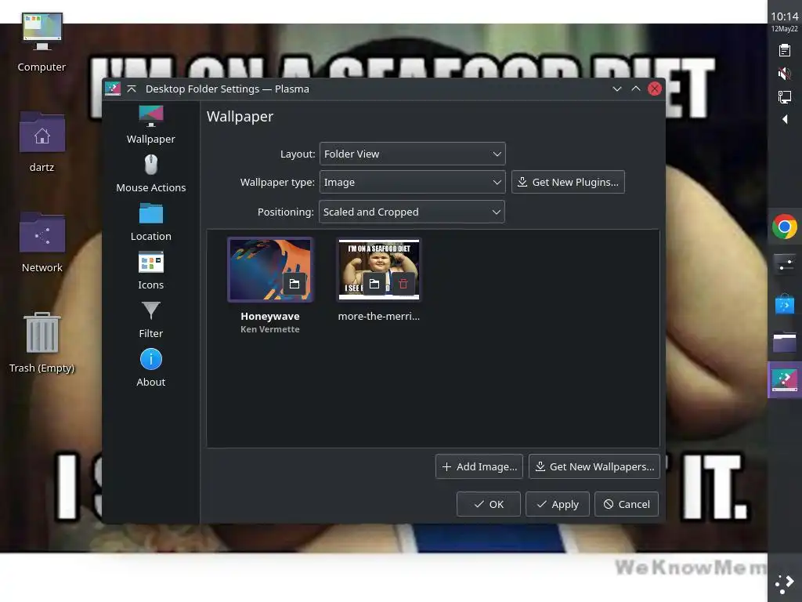Click the Add Image button

tap(479, 466)
